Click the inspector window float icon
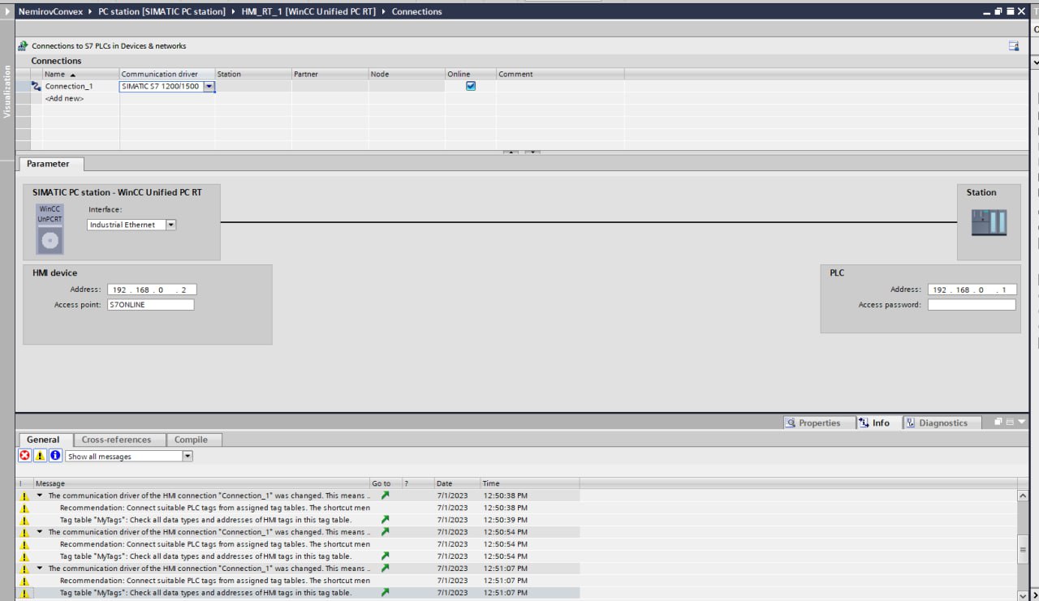The width and height of the screenshot is (1039, 601). [x=998, y=422]
